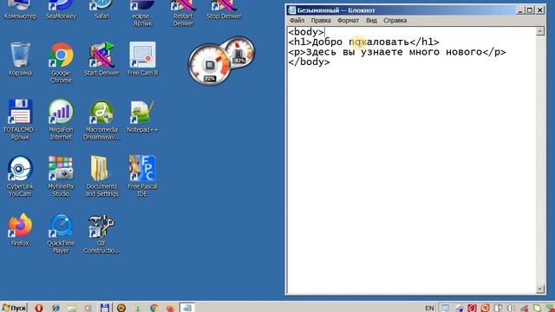Select the Firefox desktop icon
Viewport: 555px width, 312px height.
coord(20,229)
